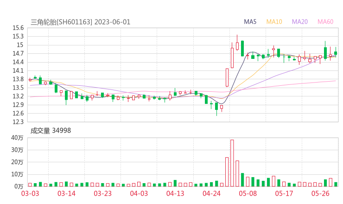Click the 04-24 date label
The width and height of the screenshot is (343, 204).
(x=211, y=193)
